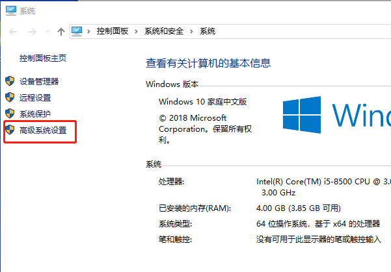Open 控制面板主页 link

(x=43, y=58)
